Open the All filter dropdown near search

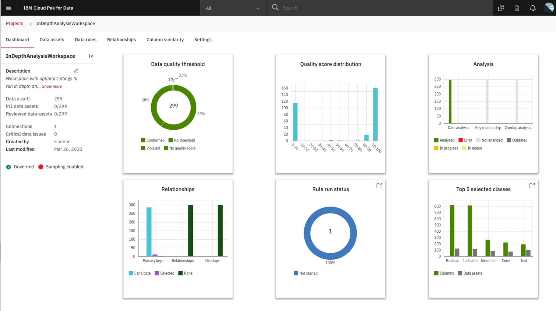(x=233, y=8)
